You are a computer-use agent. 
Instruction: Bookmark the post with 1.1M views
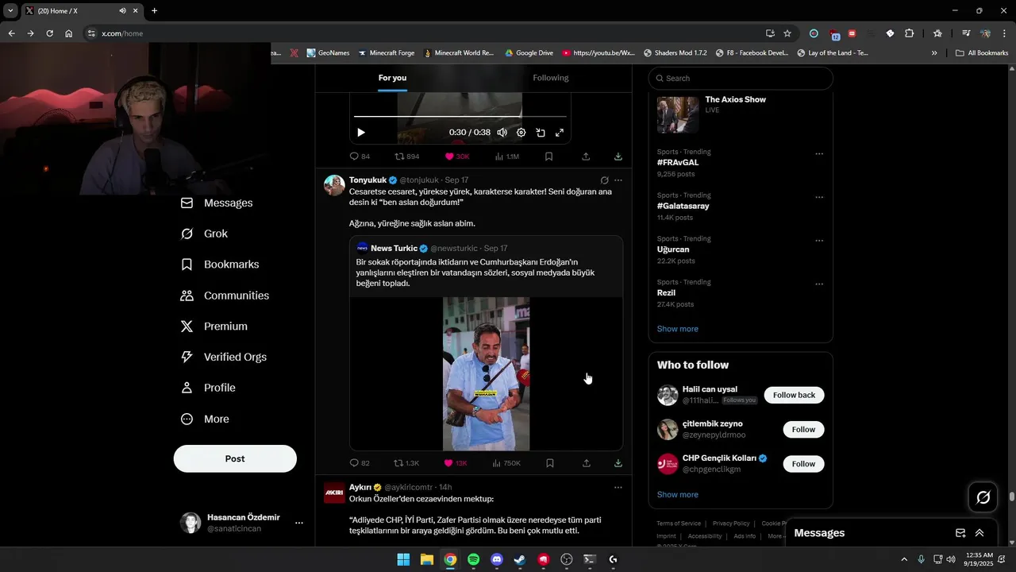coord(548,157)
